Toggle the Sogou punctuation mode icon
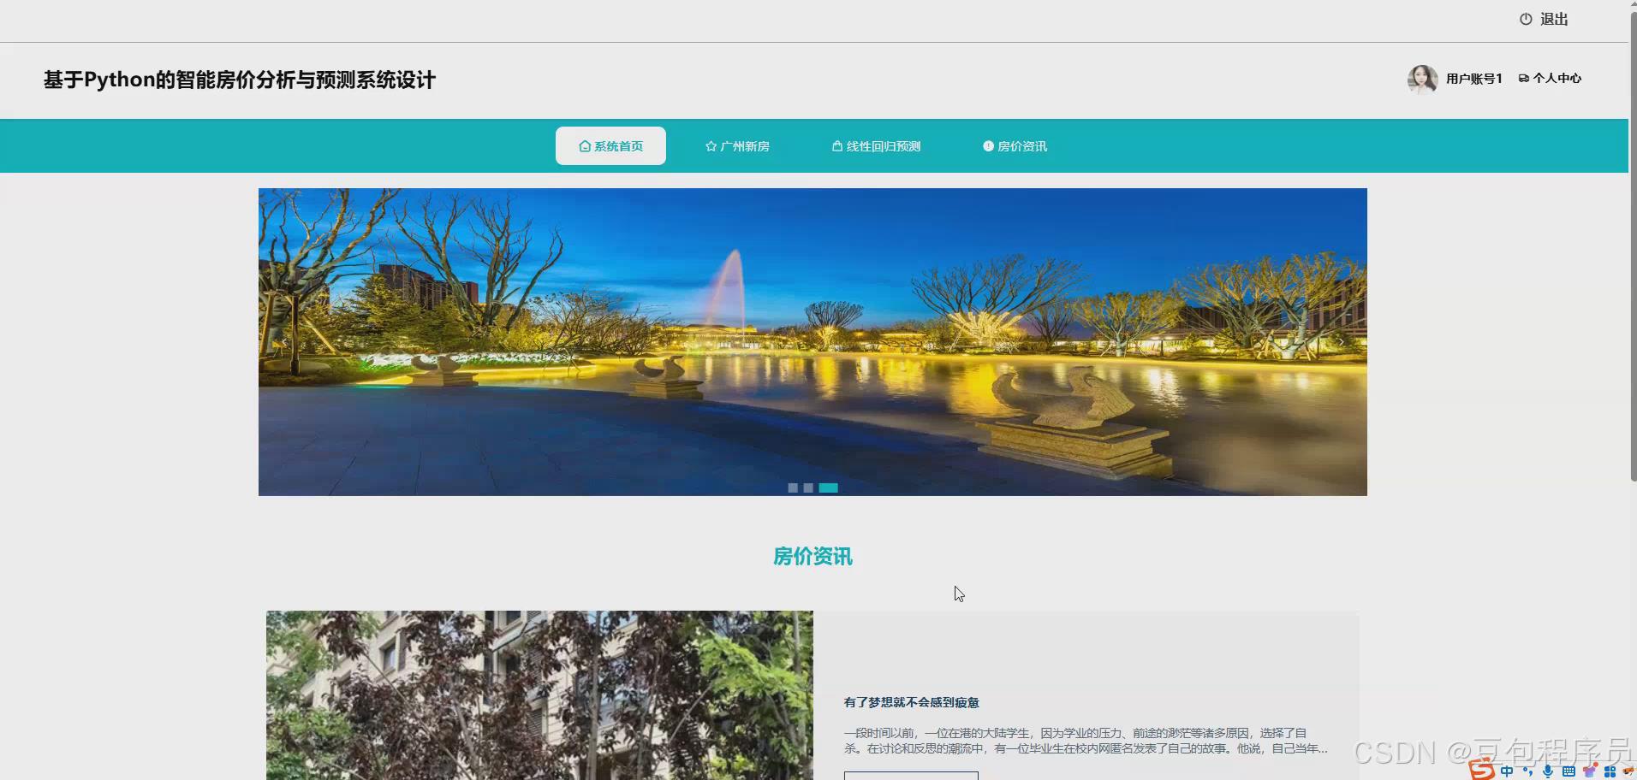Viewport: 1637px width, 780px height. pyautogui.click(x=1527, y=771)
